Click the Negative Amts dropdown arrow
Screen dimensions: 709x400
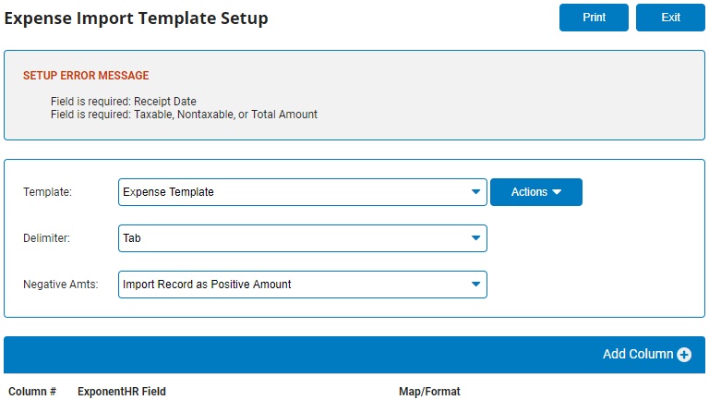[475, 285]
